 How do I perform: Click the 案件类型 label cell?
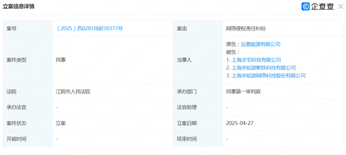pos(28,60)
